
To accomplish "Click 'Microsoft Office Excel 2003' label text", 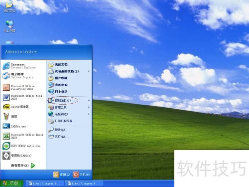I will [27, 136].
